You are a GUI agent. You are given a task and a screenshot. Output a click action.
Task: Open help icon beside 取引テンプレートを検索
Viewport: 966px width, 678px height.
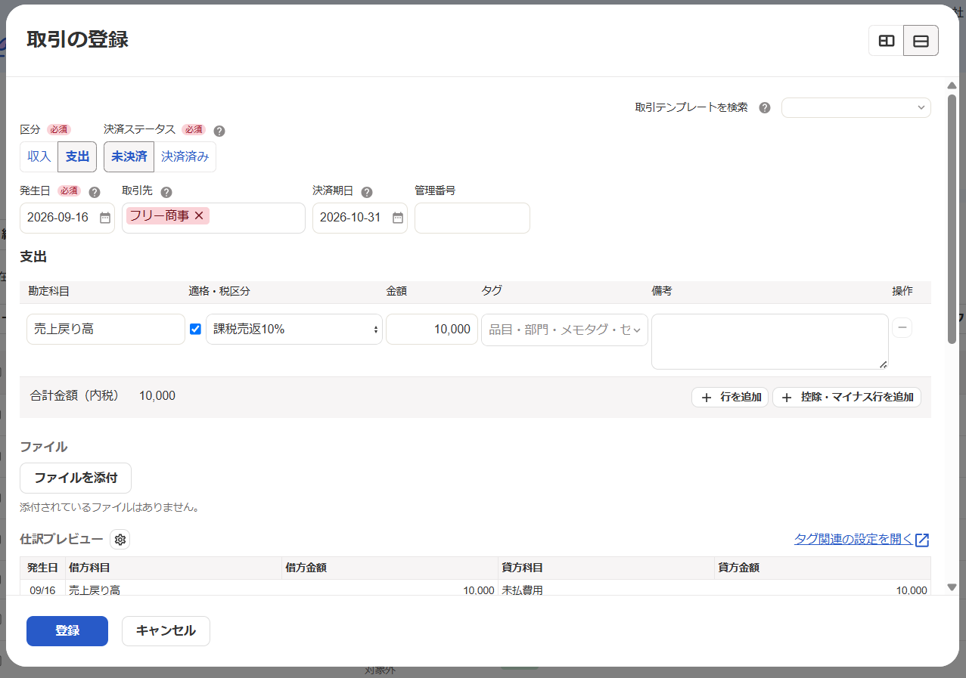click(765, 107)
